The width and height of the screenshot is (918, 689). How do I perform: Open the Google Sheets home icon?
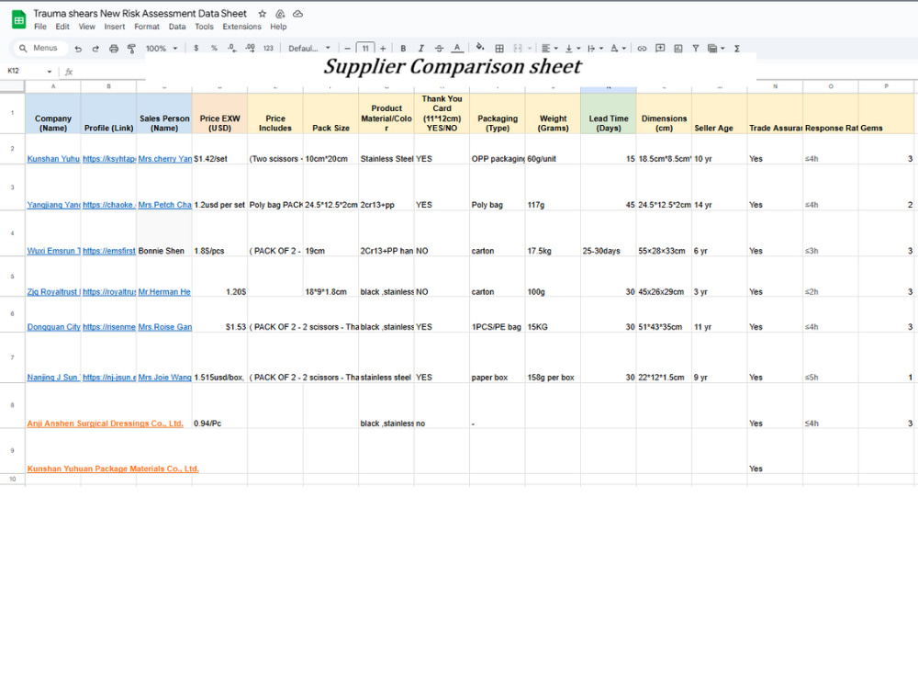point(18,20)
